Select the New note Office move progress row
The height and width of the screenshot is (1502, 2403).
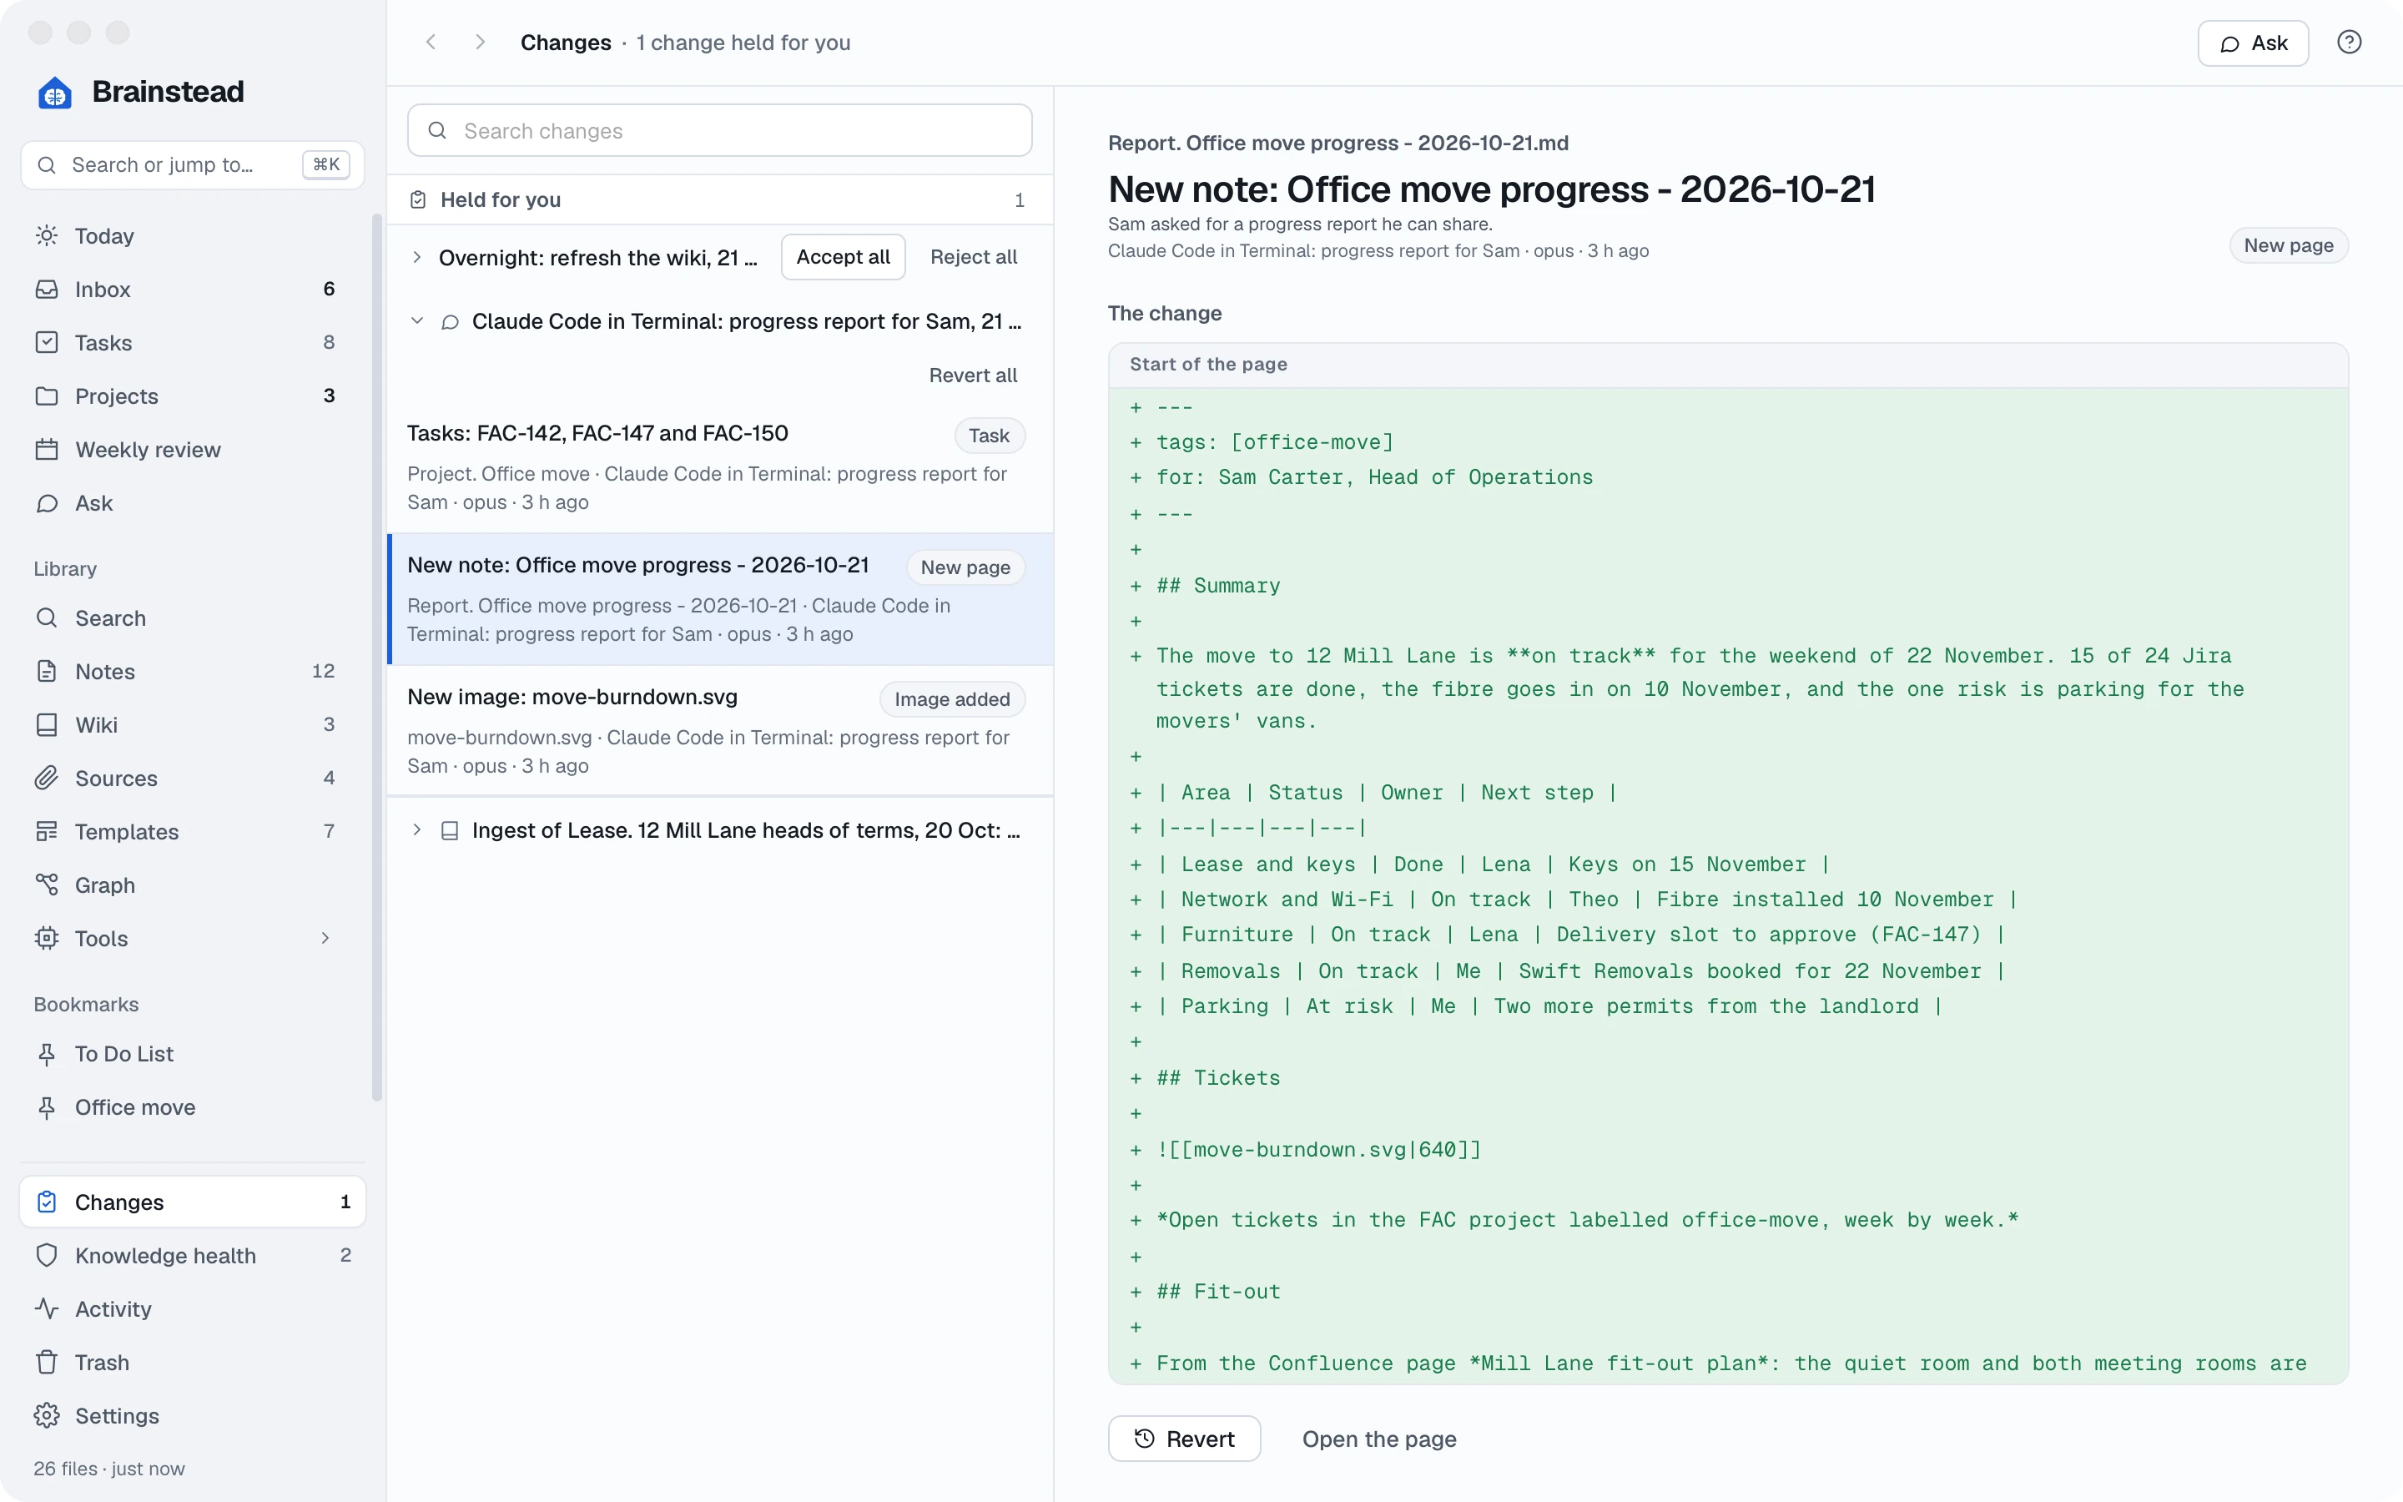tap(720, 599)
